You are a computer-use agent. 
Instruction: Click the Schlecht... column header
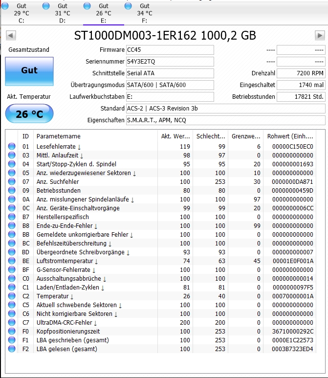point(210,136)
